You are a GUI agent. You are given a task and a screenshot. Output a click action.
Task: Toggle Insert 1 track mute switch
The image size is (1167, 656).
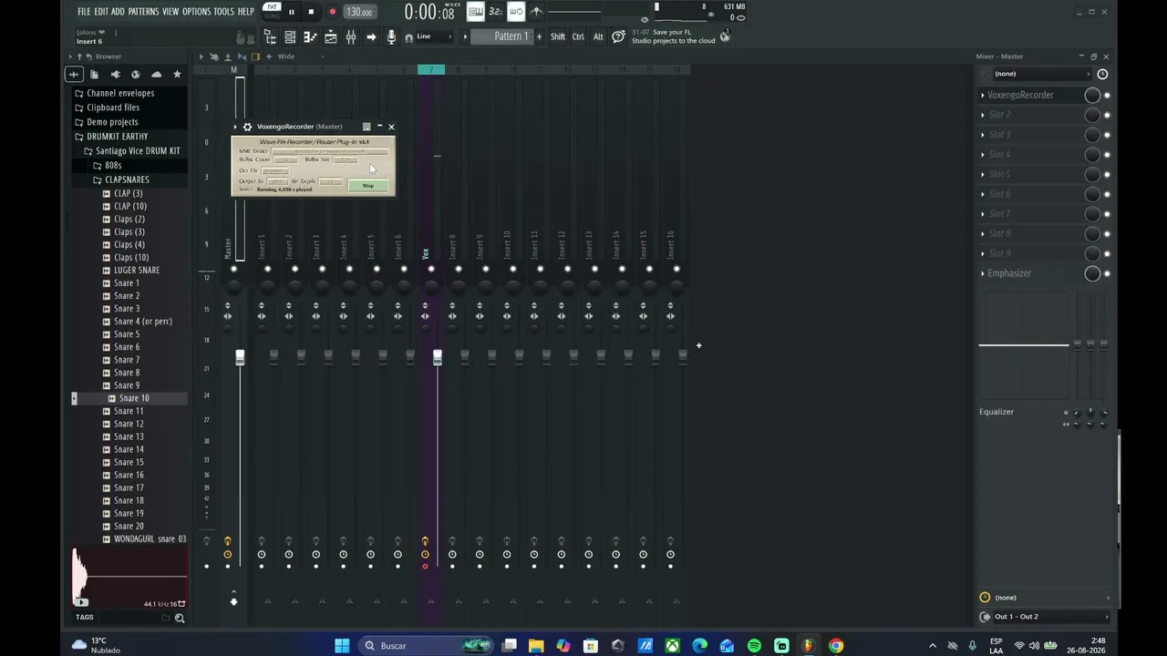tap(267, 269)
